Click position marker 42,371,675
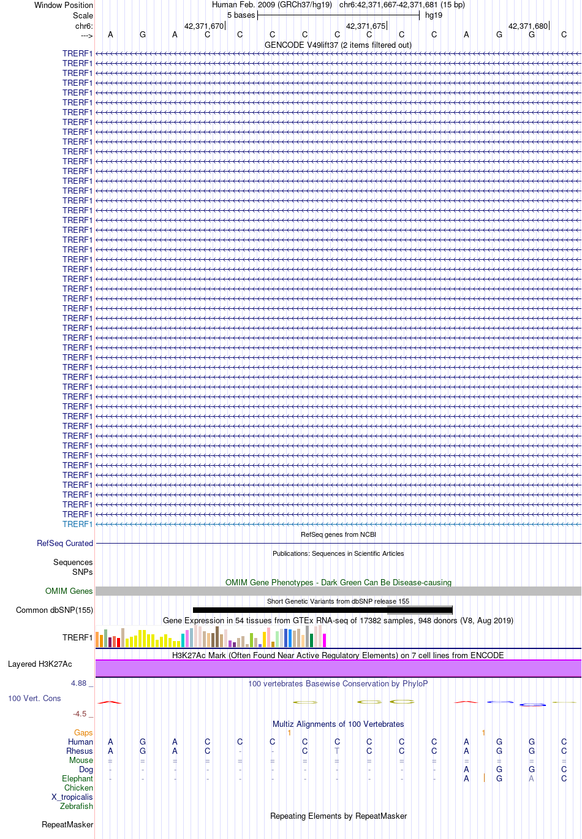Screen dimensions: 582x839 [366, 26]
